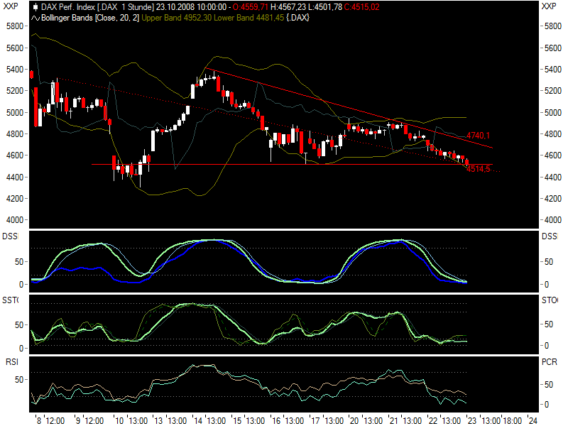The height and width of the screenshot is (426, 568).
Task: Click the Bollinger Bands legend label
Action: pyautogui.click(x=90, y=18)
